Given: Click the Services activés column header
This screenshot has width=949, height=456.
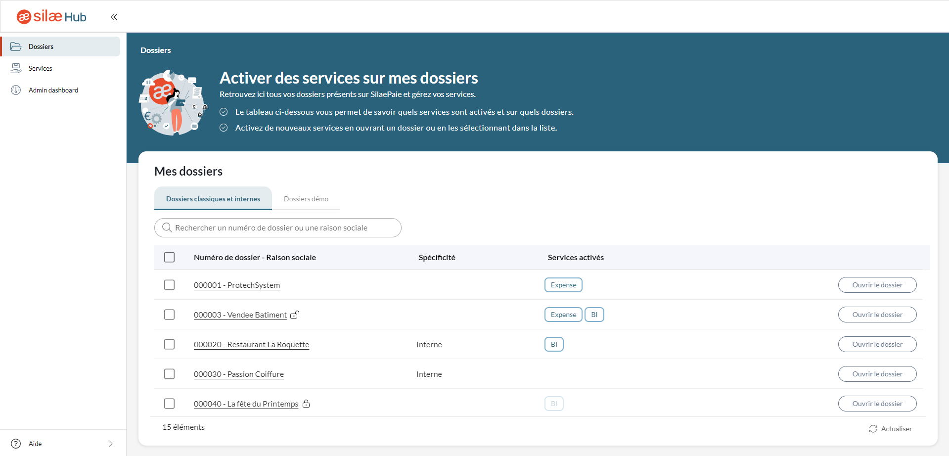Looking at the screenshot, I should 576,257.
